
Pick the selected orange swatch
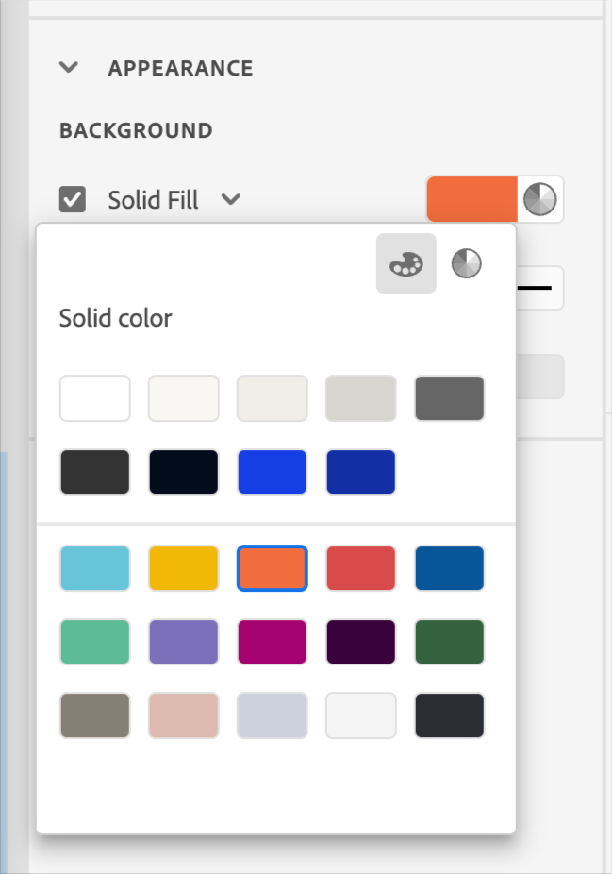click(273, 568)
